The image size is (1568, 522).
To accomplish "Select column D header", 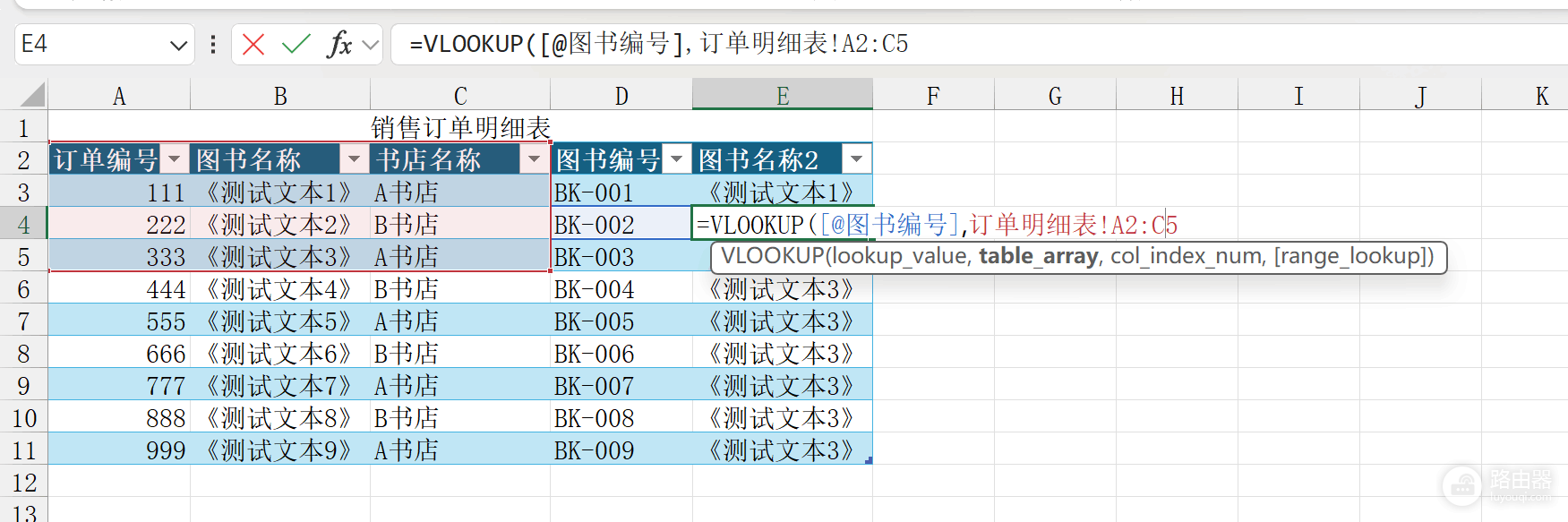I will (x=621, y=95).
